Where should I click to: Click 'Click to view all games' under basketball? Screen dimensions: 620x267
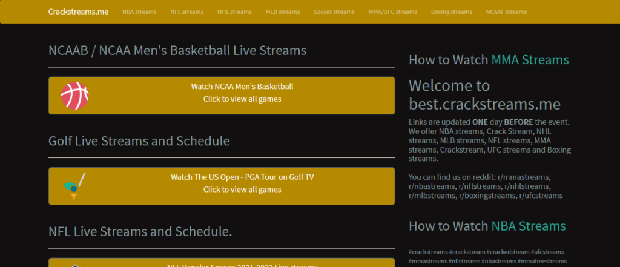click(242, 99)
